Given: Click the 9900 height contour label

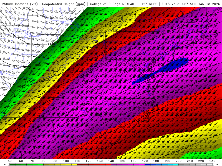Looking at the screenshot, I should click(68, 19).
